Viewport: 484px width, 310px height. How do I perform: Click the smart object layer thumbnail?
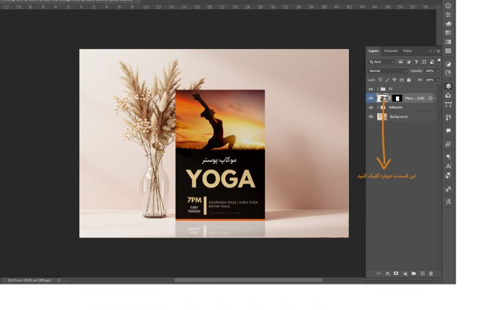pos(382,98)
